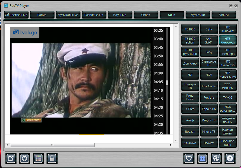Open the Мультики category tab
241x168 pixels.
click(198, 15)
